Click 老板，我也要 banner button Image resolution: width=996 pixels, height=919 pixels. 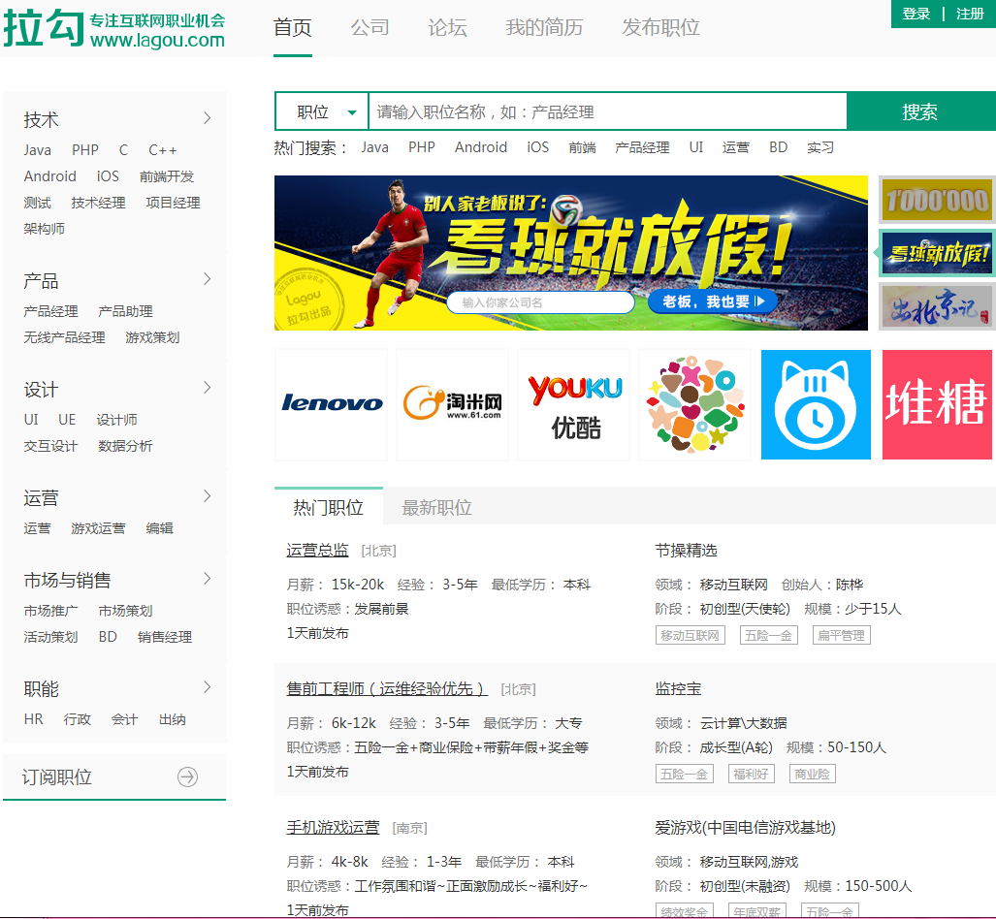point(713,301)
